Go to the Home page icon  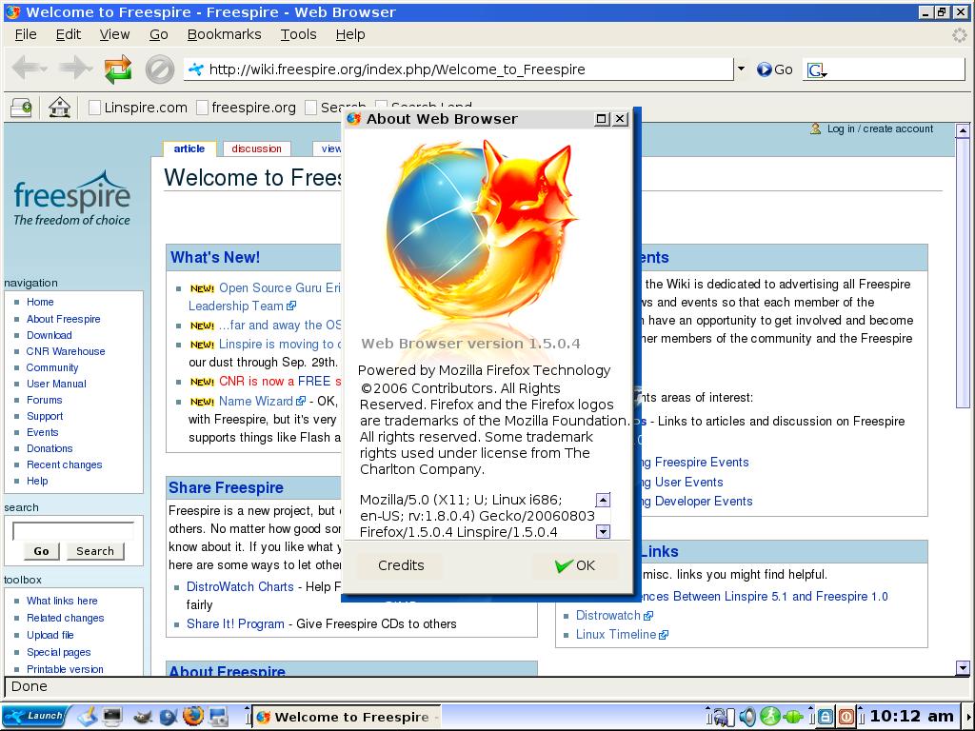[59, 108]
